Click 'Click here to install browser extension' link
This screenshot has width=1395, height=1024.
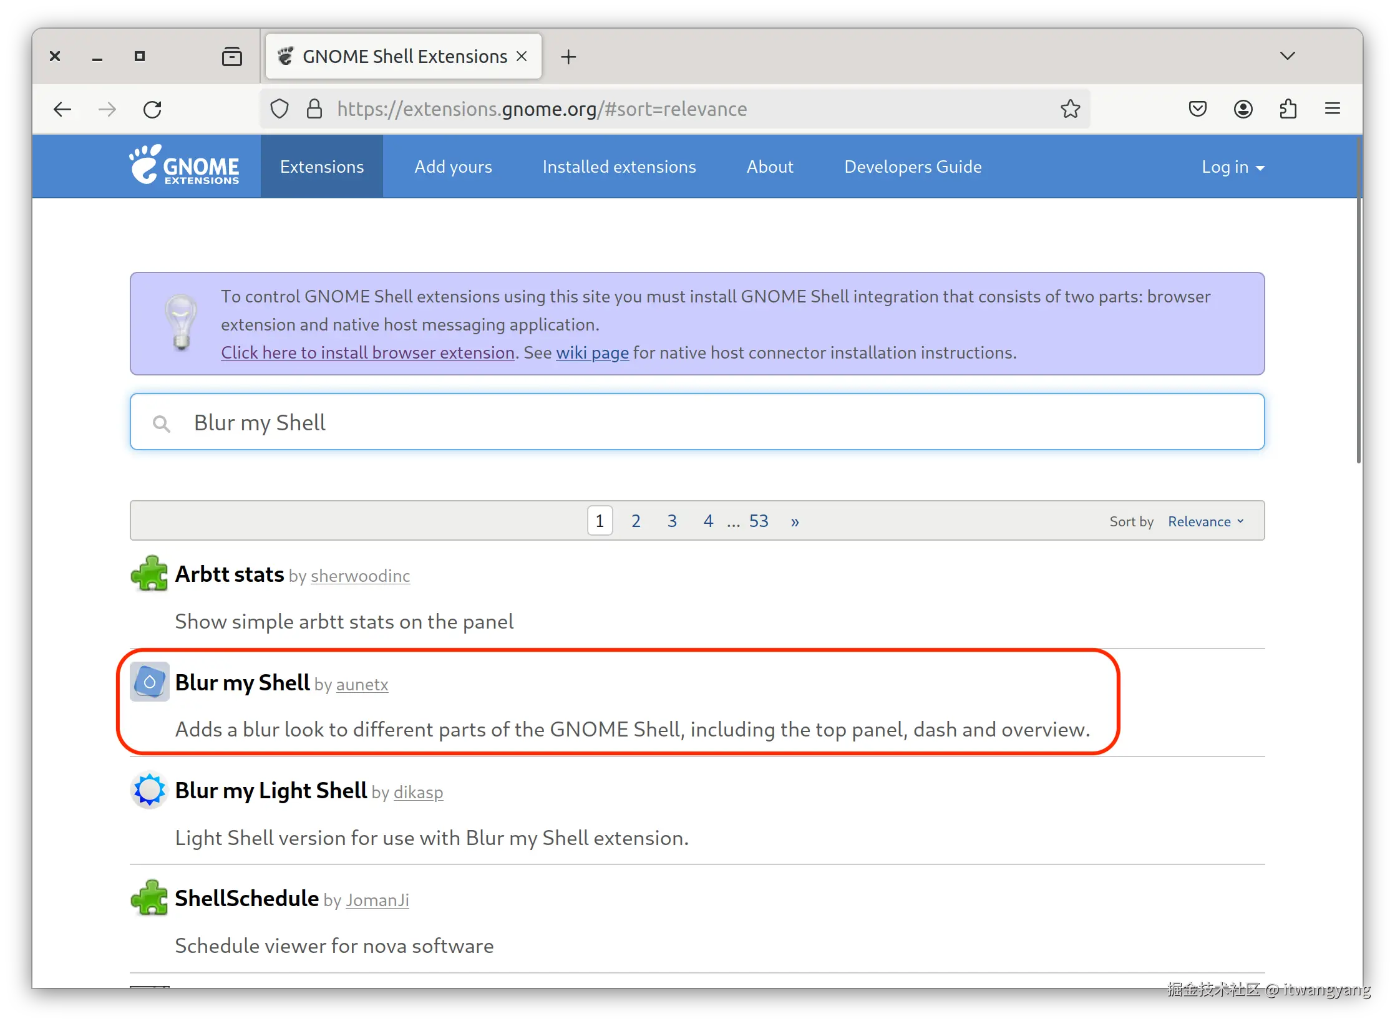367,353
